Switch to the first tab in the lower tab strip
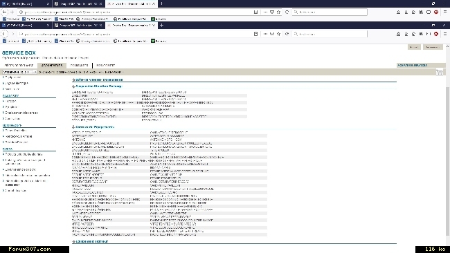The height and width of the screenshot is (253, 450). [26, 25]
